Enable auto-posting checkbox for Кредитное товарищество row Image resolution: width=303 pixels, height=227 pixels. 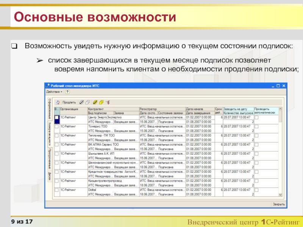point(256,172)
